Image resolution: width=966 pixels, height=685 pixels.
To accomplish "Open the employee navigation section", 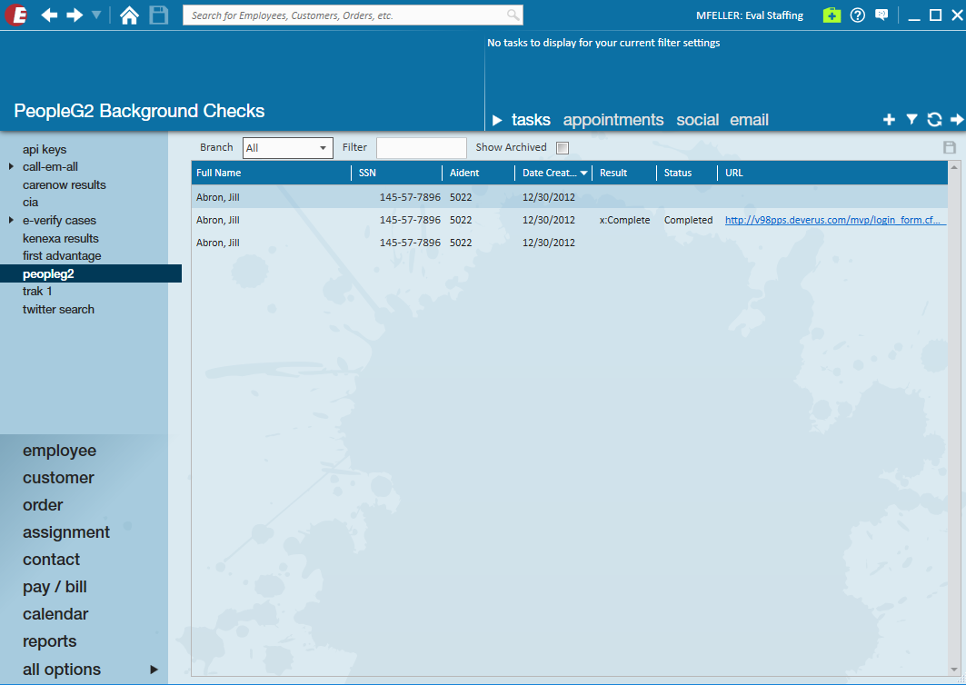I will pyautogui.click(x=59, y=451).
